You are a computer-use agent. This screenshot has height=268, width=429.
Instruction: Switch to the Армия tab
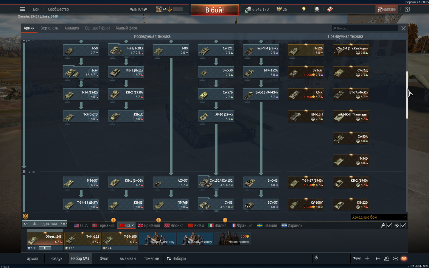point(29,28)
